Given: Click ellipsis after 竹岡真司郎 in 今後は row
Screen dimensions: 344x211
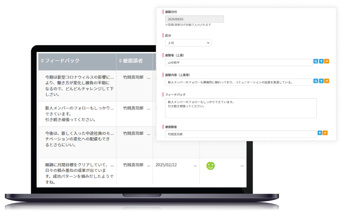Looking at the screenshot, I should click(149, 135).
